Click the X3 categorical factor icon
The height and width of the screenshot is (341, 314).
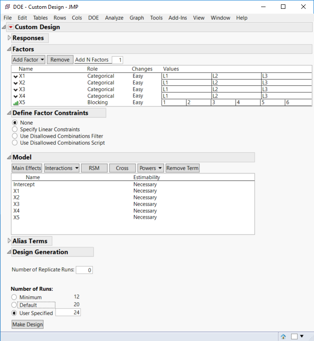[x=15, y=90]
